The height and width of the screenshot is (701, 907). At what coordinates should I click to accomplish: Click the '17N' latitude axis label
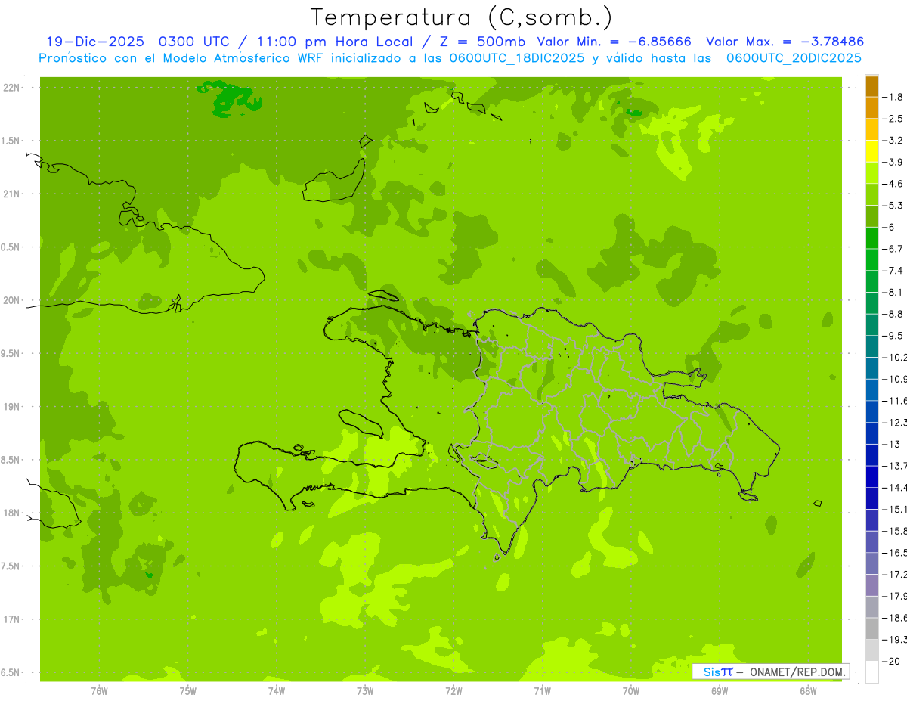(12, 619)
